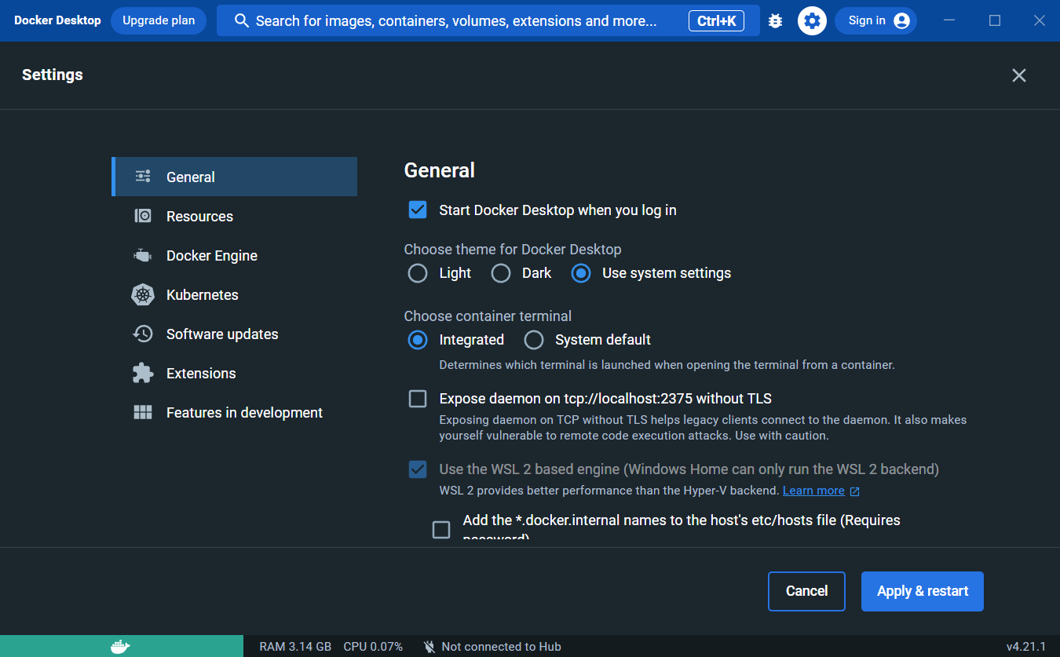1060x657 pixels.
Task: Open Features in development
Action: [243, 412]
